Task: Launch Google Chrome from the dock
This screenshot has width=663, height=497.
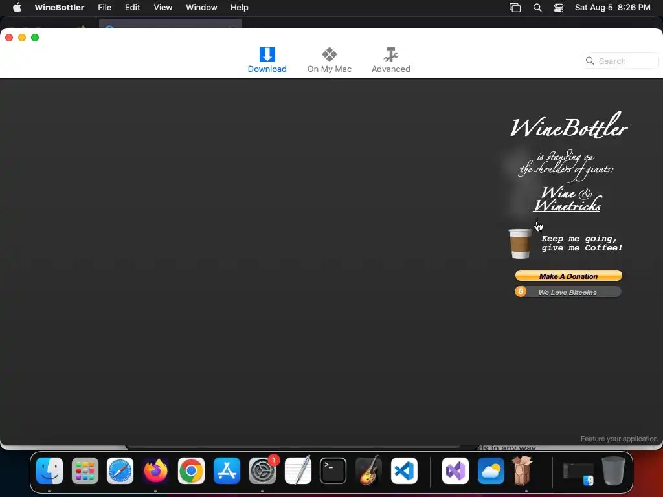Action: click(x=191, y=471)
